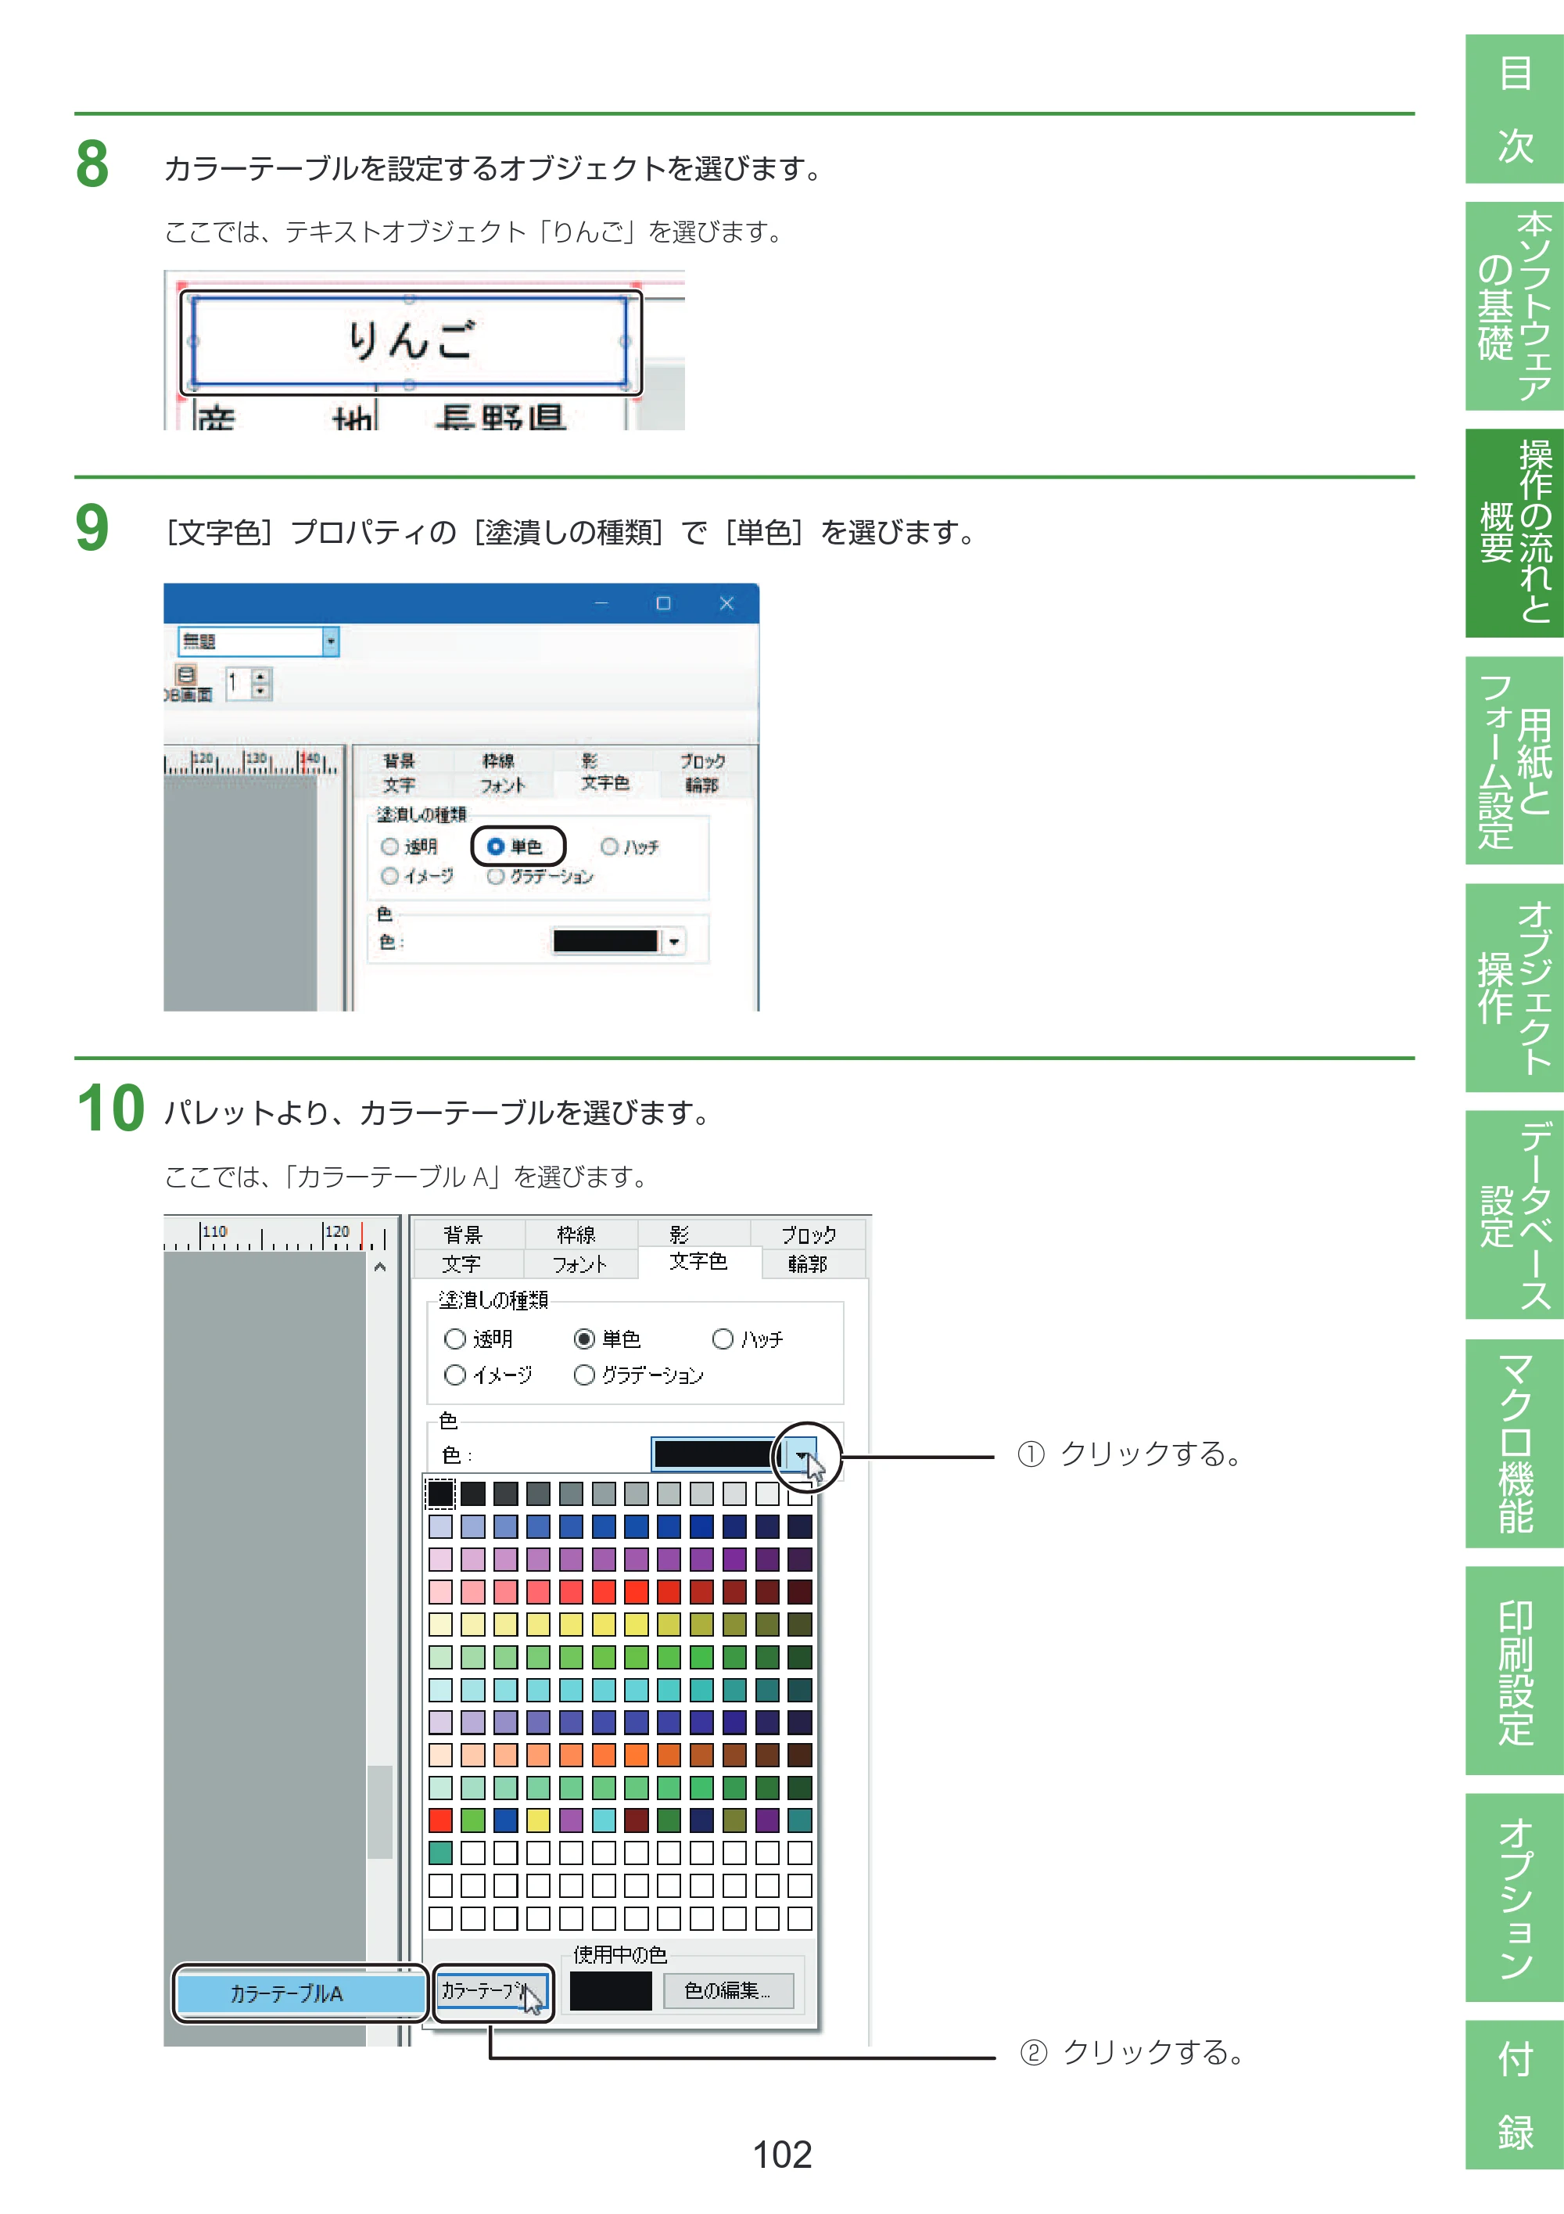Image resolution: width=1564 pixels, height=2214 pixels.
Task: Go to オブジェクト操作 side tab
Action: (x=1515, y=987)
